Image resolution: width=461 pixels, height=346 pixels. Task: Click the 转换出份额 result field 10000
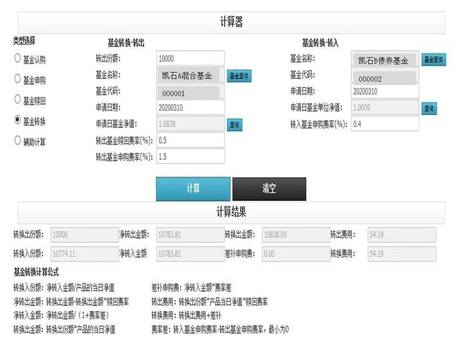(85, 235)
